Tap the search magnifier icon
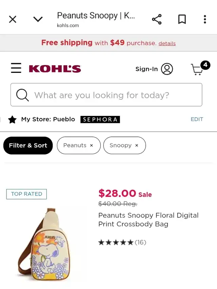 click(x=22, y=95)
